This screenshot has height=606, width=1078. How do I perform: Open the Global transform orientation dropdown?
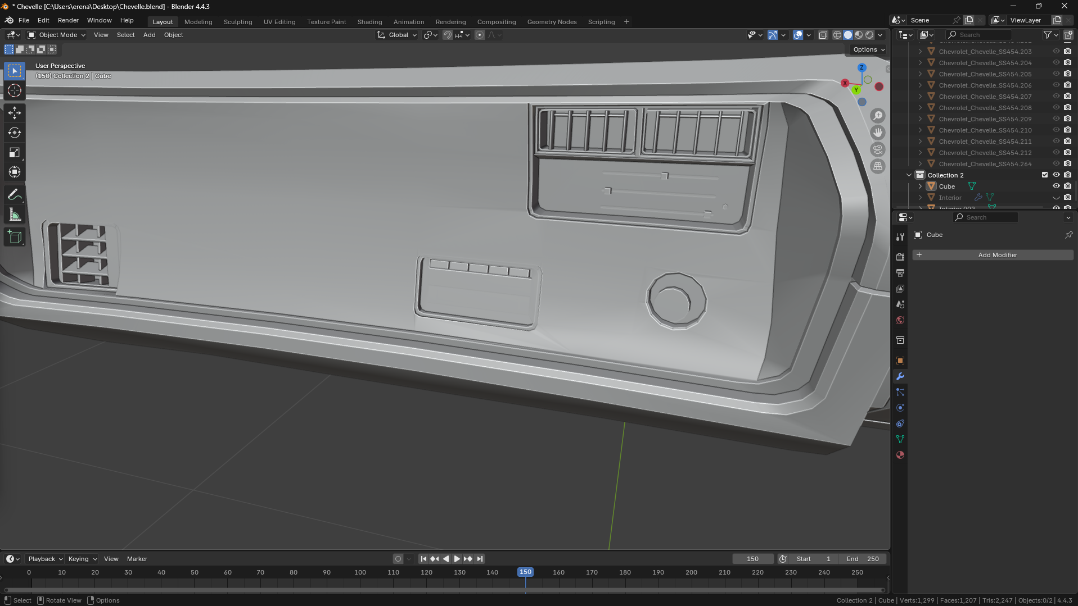[397, 35]
